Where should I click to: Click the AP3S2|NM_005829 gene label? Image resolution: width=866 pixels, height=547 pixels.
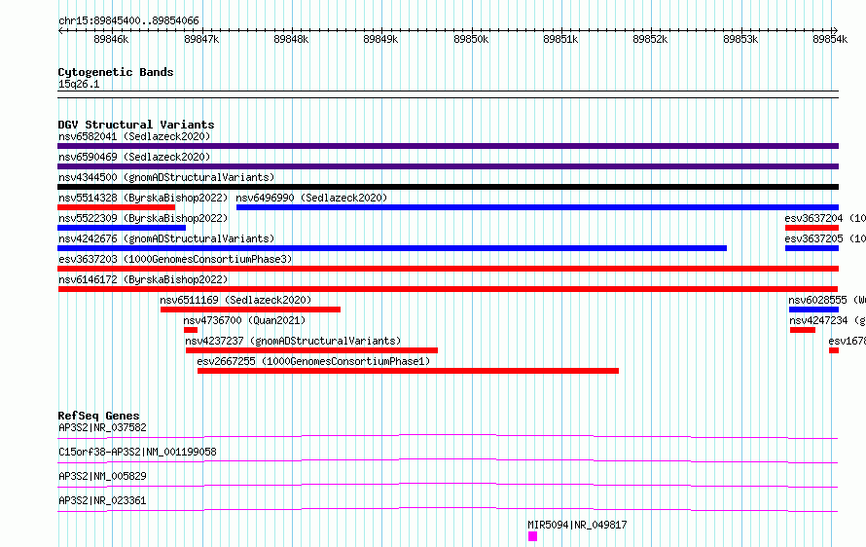pos(103,476)
